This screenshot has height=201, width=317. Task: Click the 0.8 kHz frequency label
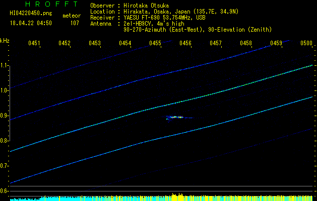(x=4, y=141)
